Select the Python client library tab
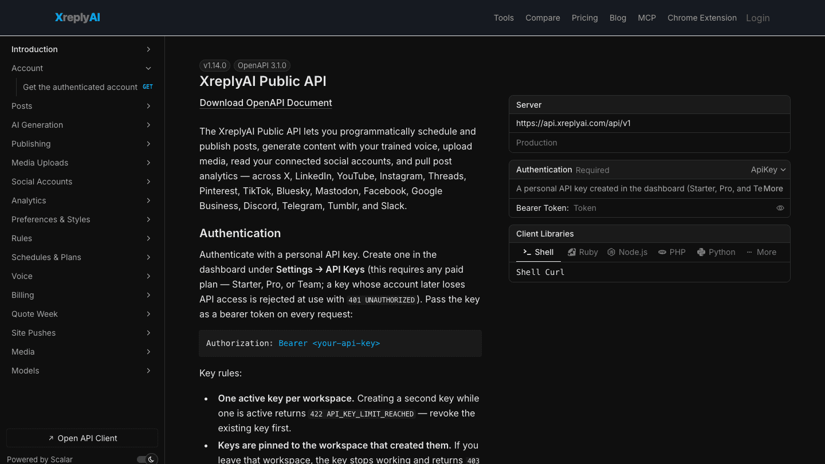This screenshot has width=825, height=464. pyautogui.click(x=716, y=252)
